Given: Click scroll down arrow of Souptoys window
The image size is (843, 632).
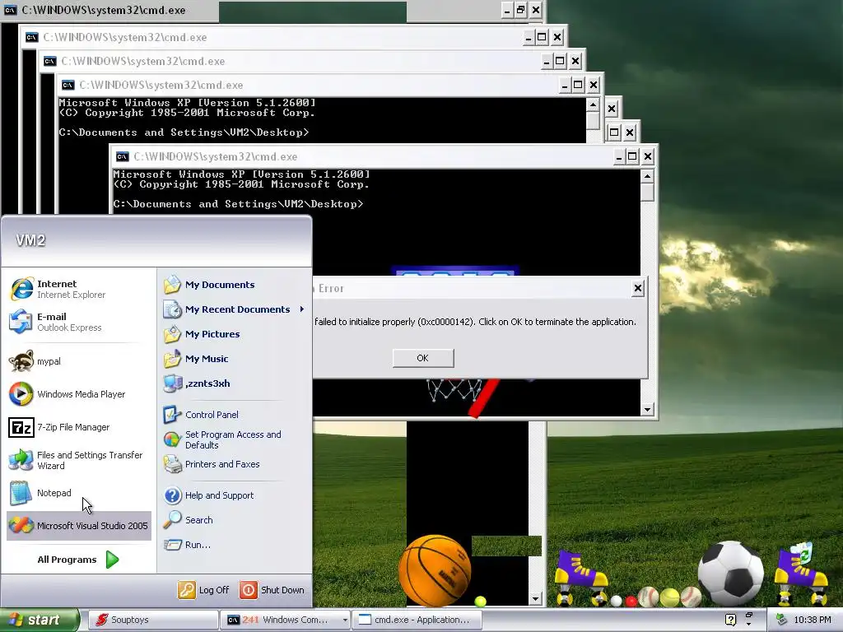Looking at the screenshot, I should 535,598.
